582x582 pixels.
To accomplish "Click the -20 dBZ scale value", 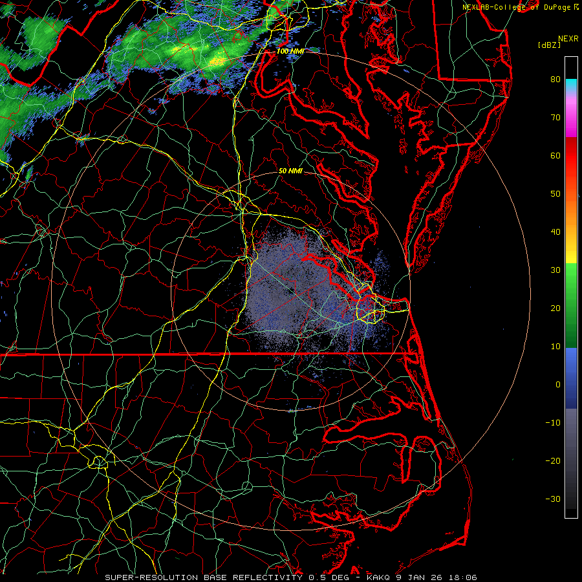I will pos(553,460).
